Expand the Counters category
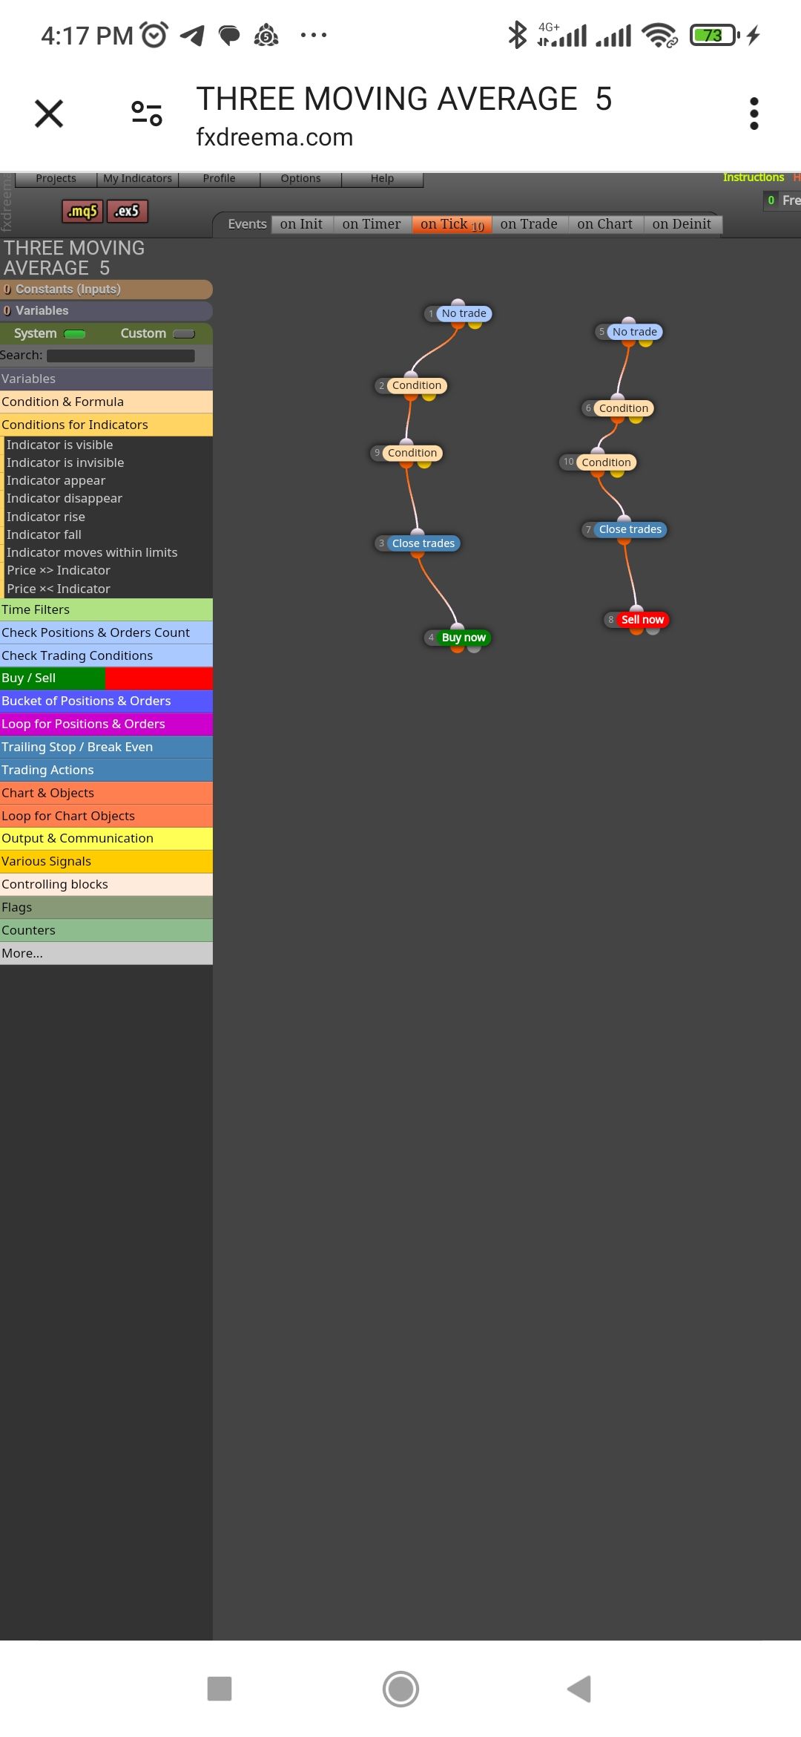The image size is (801, 1737). point(106,930)
